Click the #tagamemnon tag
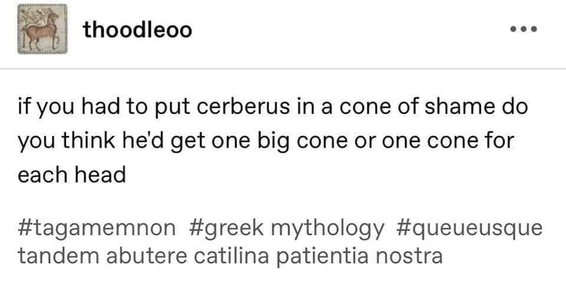Viewport: 566px width, 287px height. [96, 227]
